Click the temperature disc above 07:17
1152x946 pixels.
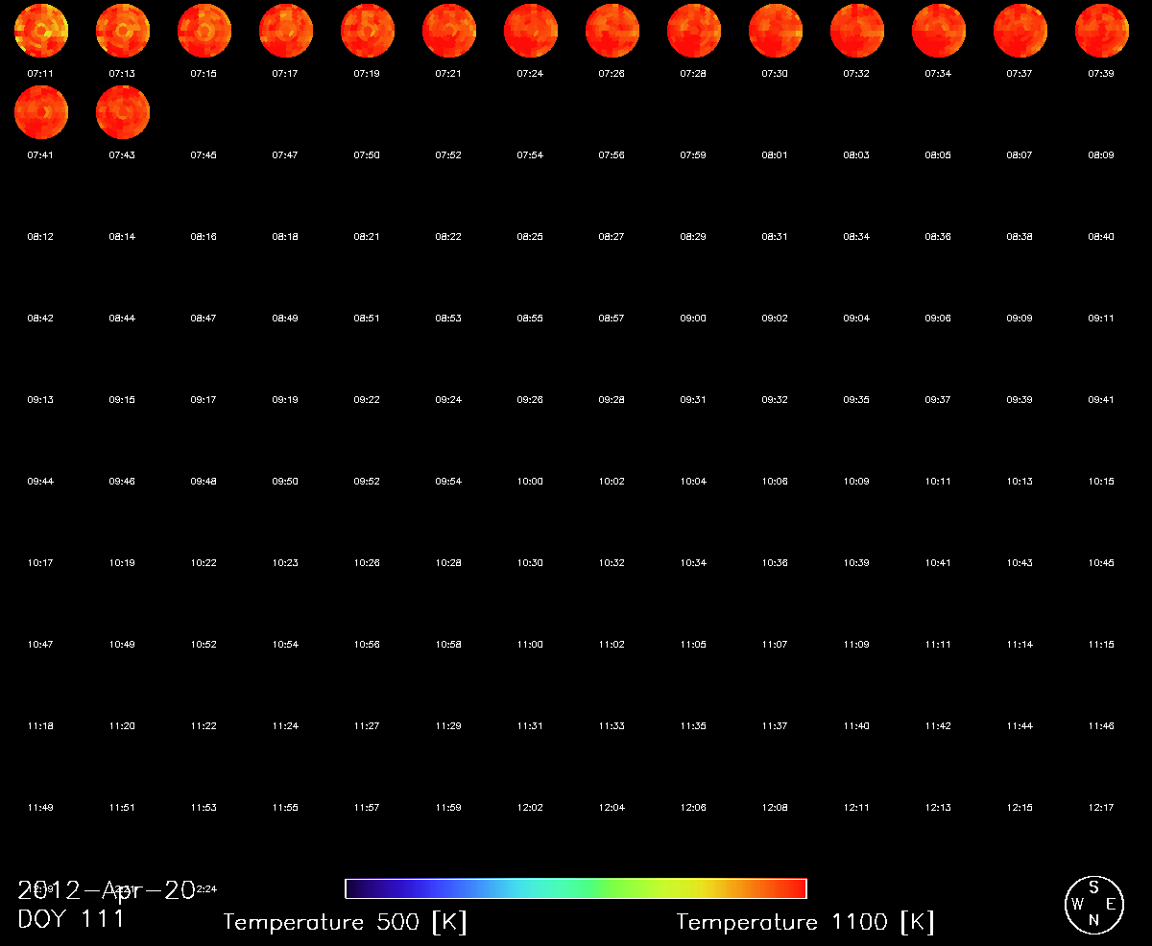coord(286,32)
